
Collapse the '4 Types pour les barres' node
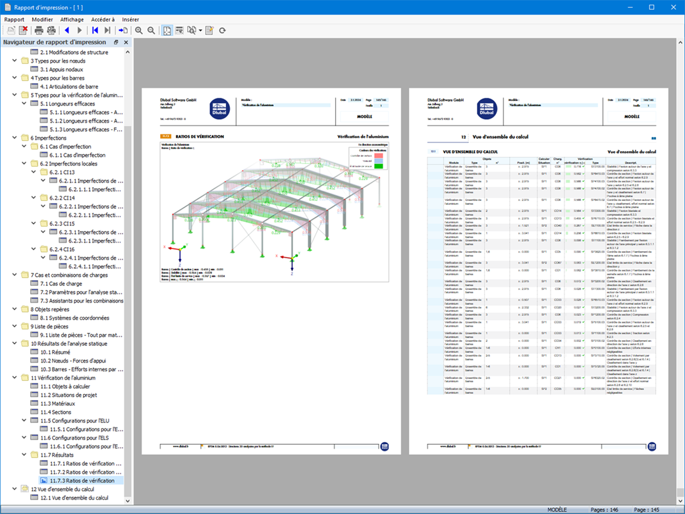[14, 78]
